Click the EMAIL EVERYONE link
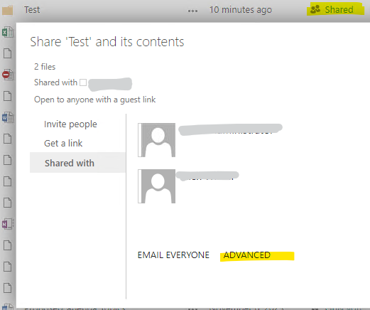 coord(173,255)
